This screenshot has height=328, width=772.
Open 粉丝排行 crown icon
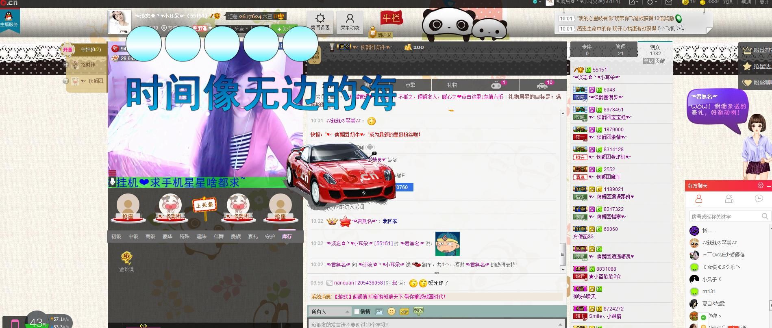[x=747, y=50]
